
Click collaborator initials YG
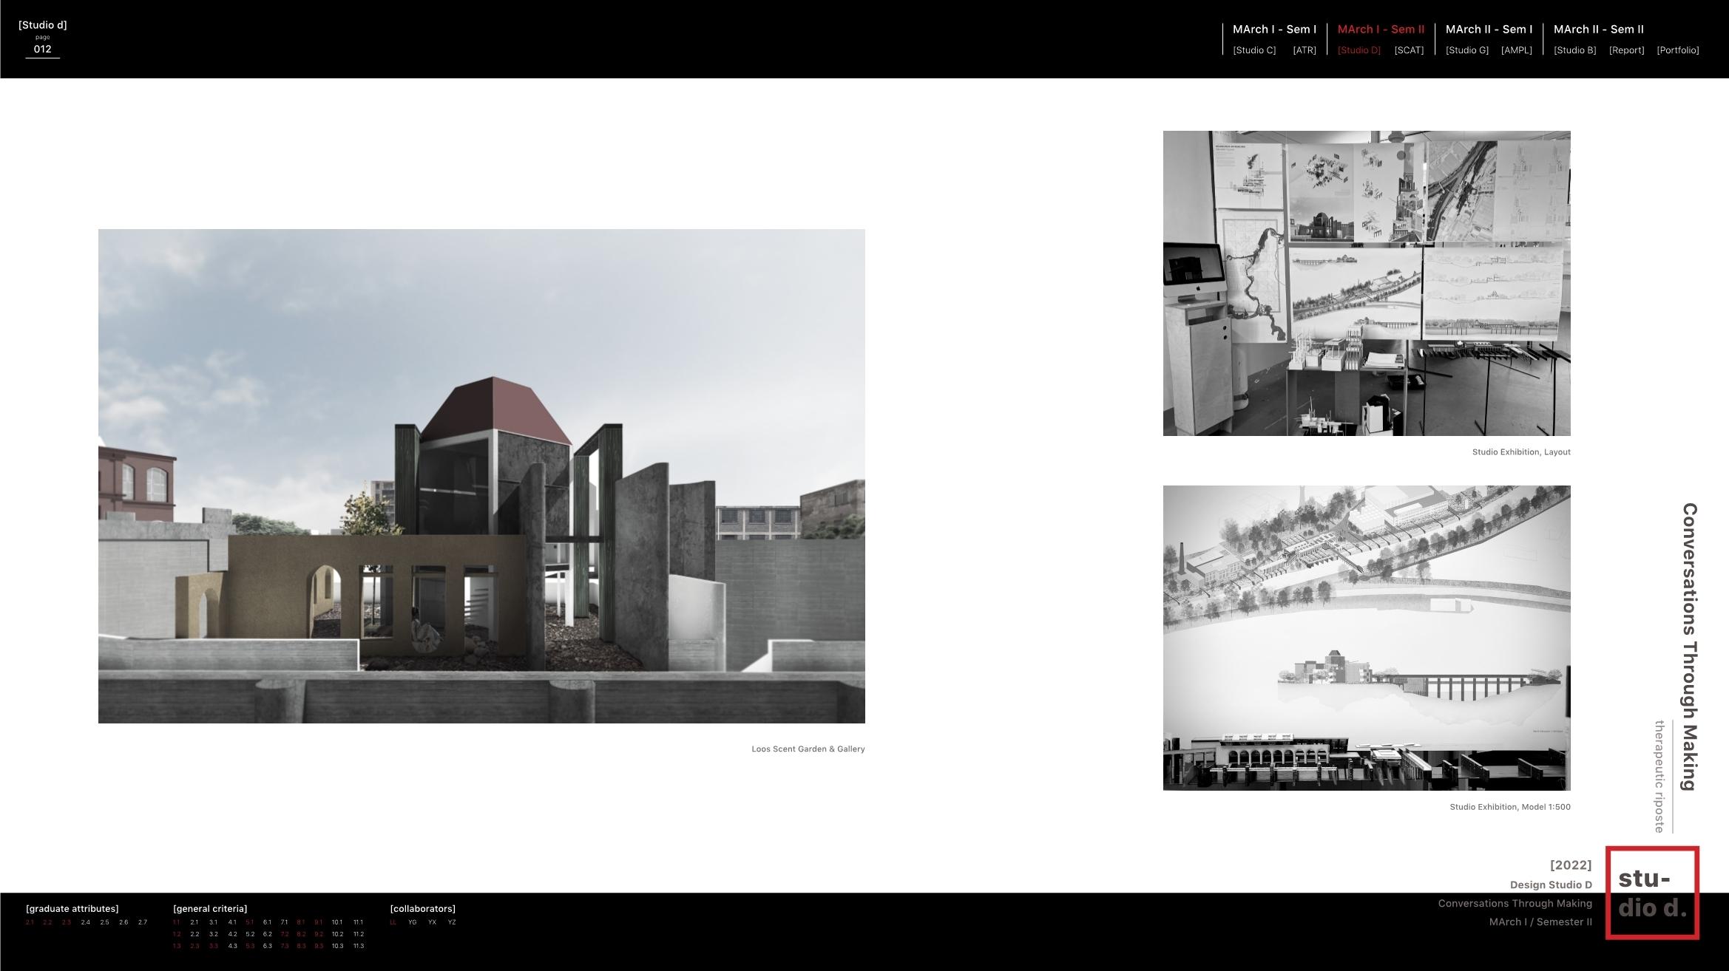(413, 922)
